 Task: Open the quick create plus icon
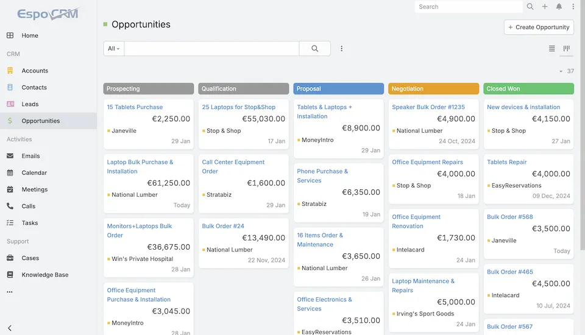(x=545, y=7)
